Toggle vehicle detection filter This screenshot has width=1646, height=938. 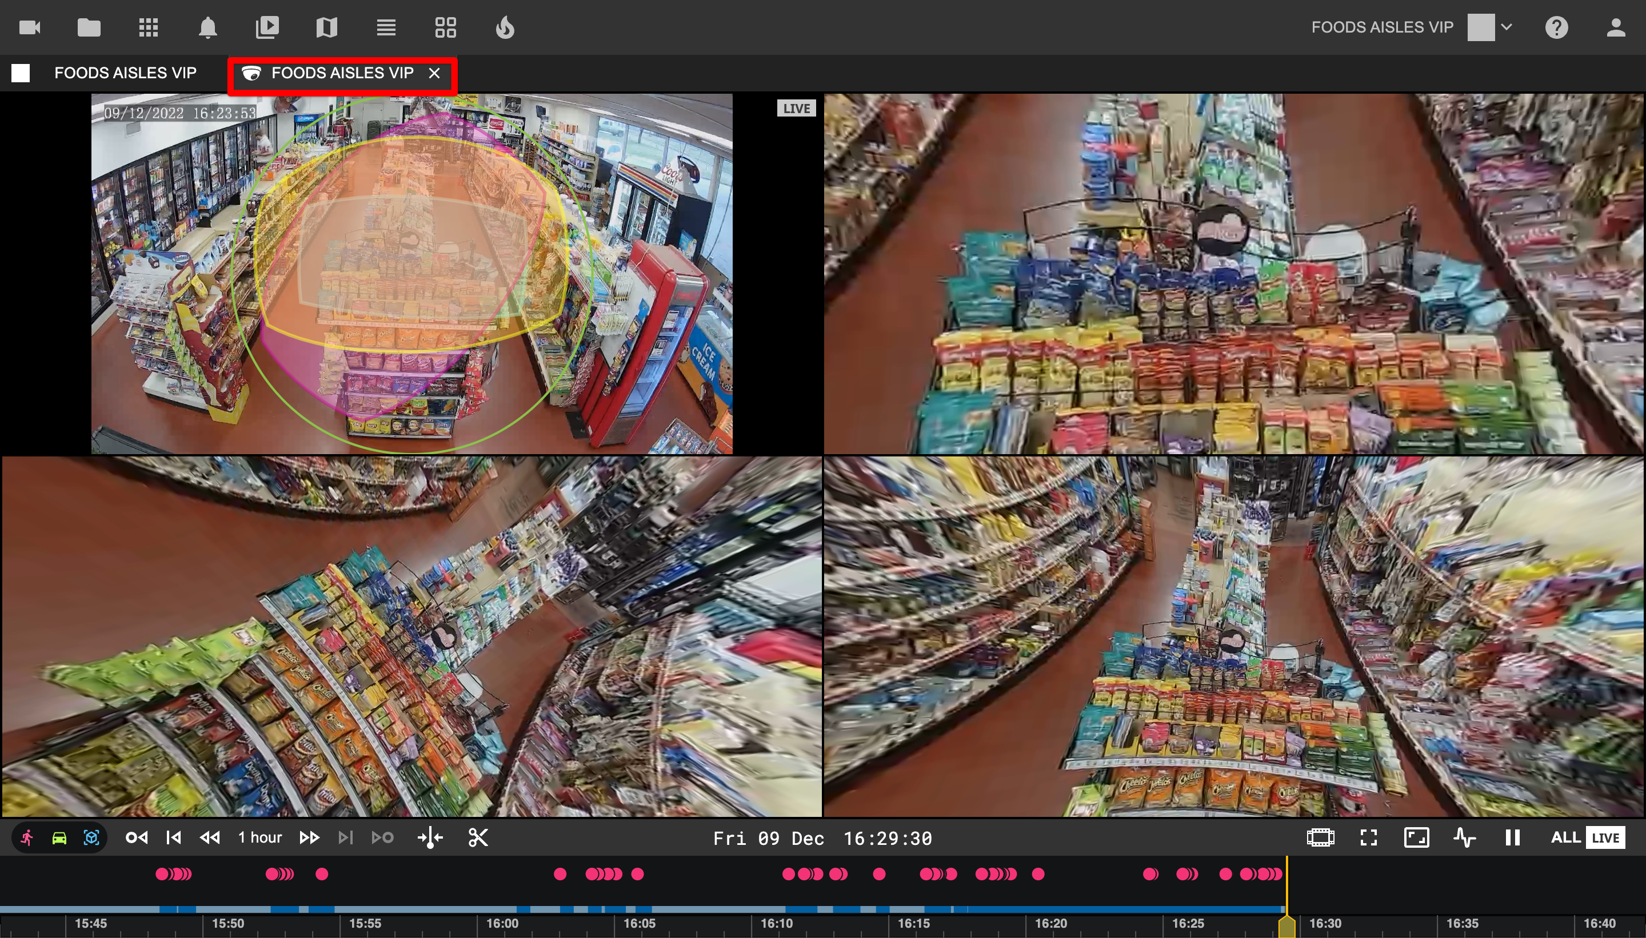(59, 837)
